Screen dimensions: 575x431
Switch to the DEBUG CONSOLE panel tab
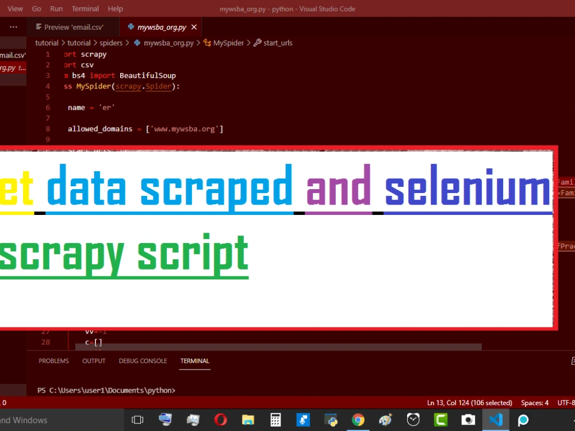pyautogui.click(x=143, y=361)
